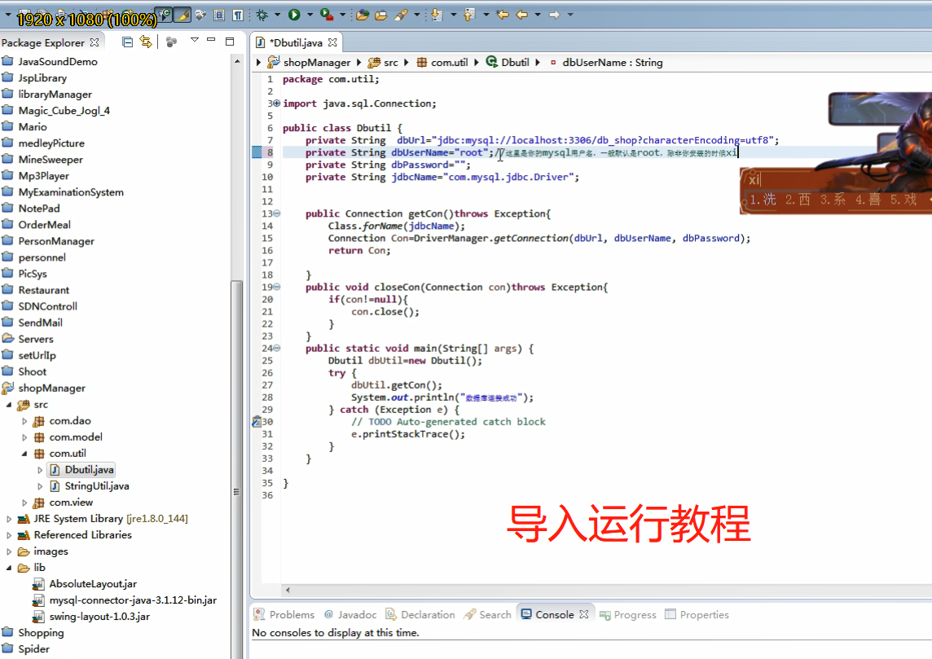Click Dbutil class in breadcrumb
This screenshot has width=932, height=659.
508,63
